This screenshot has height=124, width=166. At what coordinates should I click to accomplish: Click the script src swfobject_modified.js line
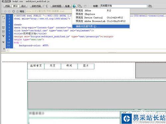click(x=63, y=36)
